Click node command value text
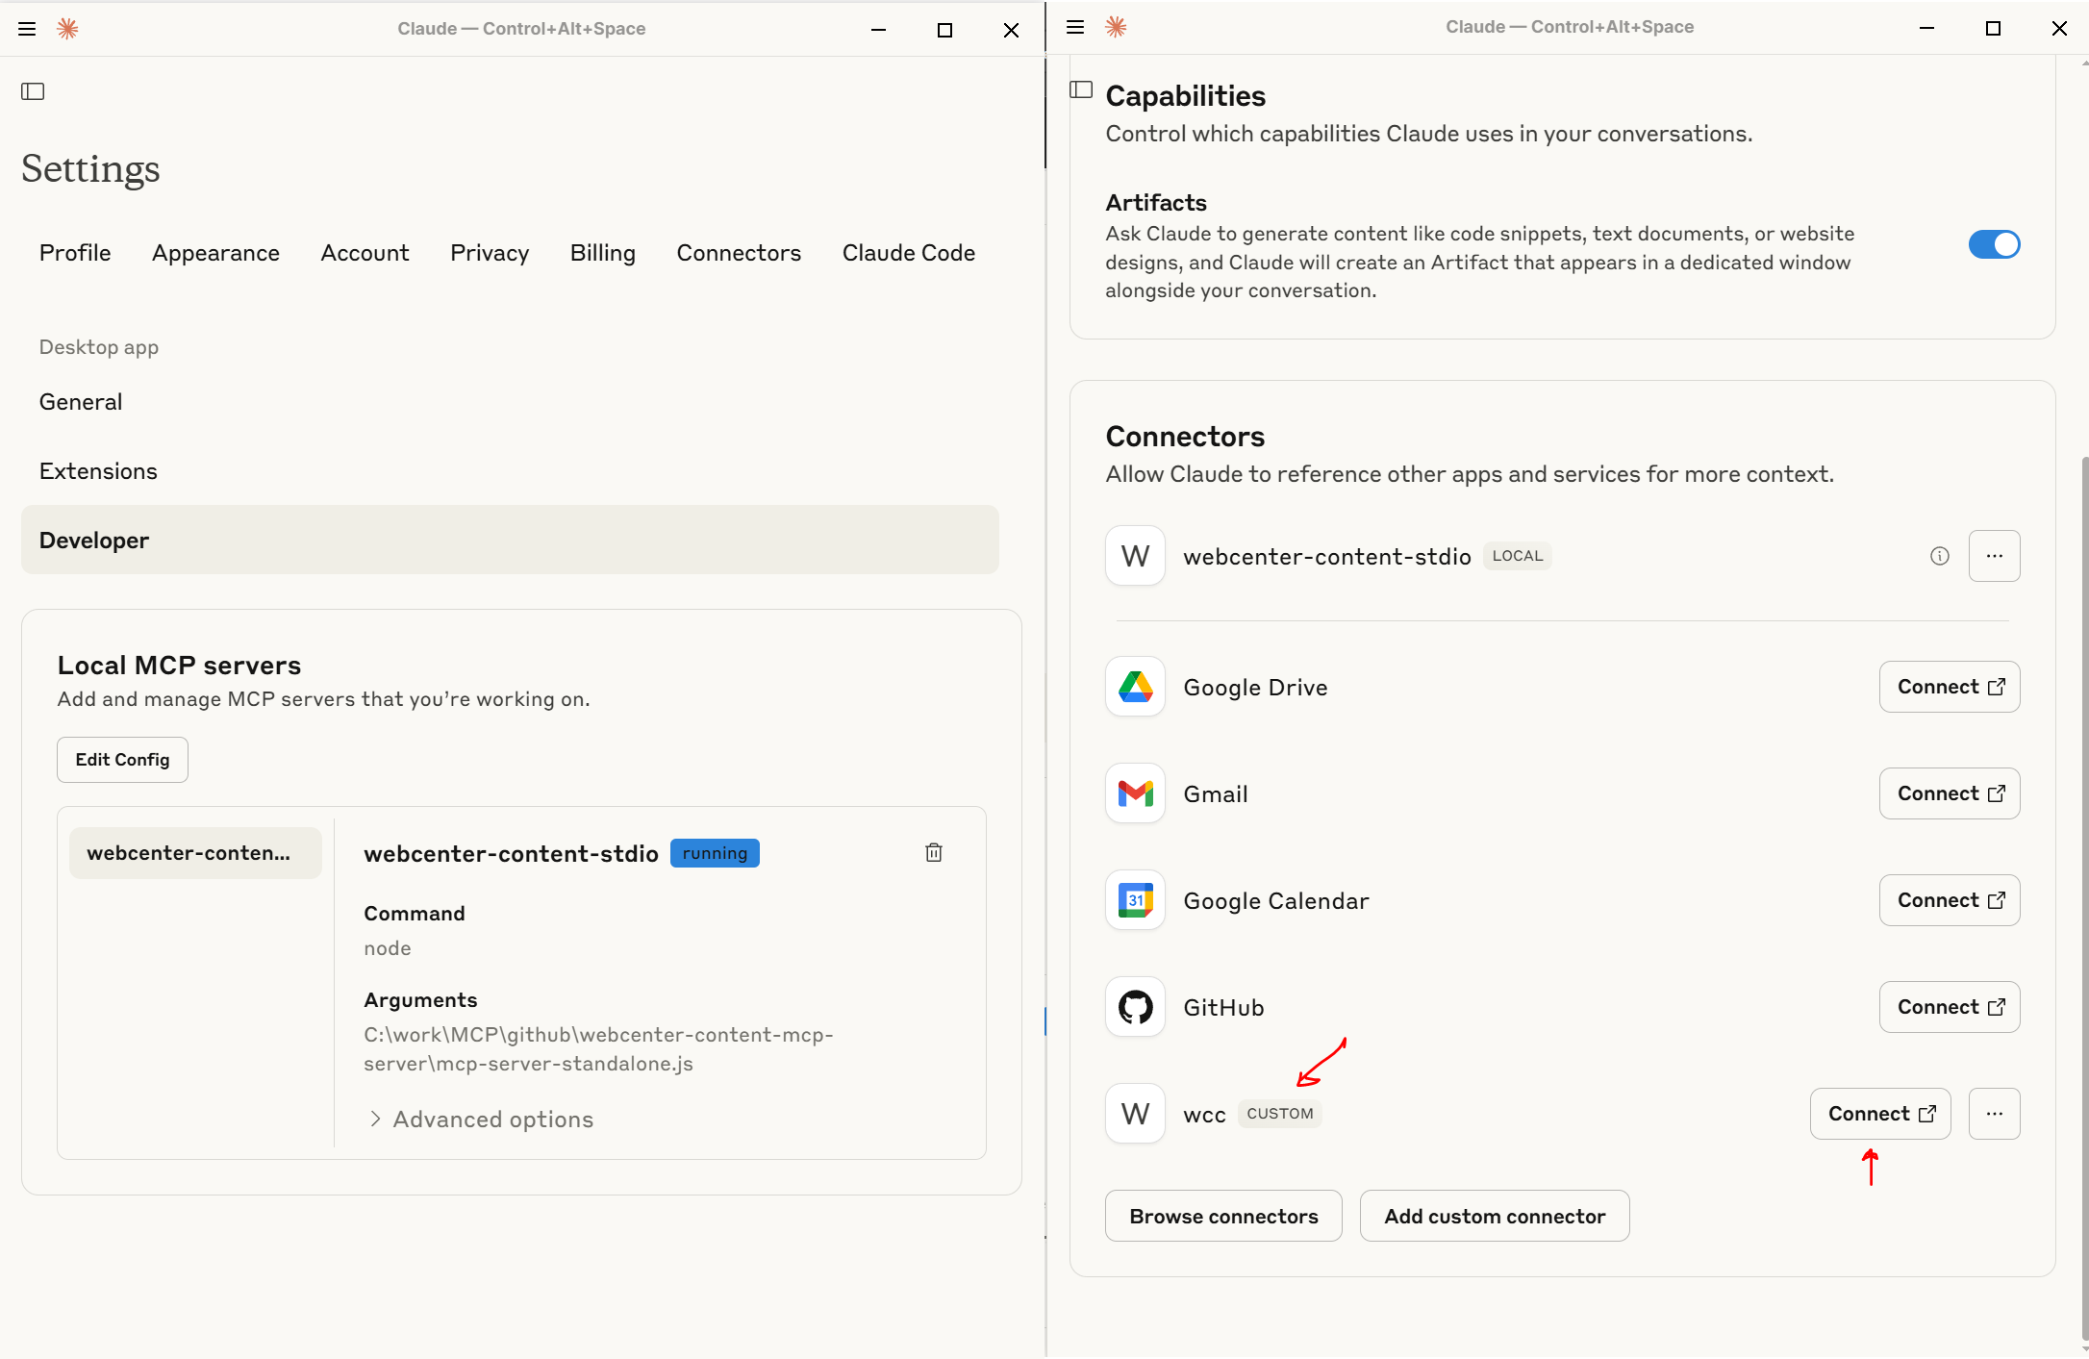This screenshot has width=2089, height=1359. tap(388, 948)
